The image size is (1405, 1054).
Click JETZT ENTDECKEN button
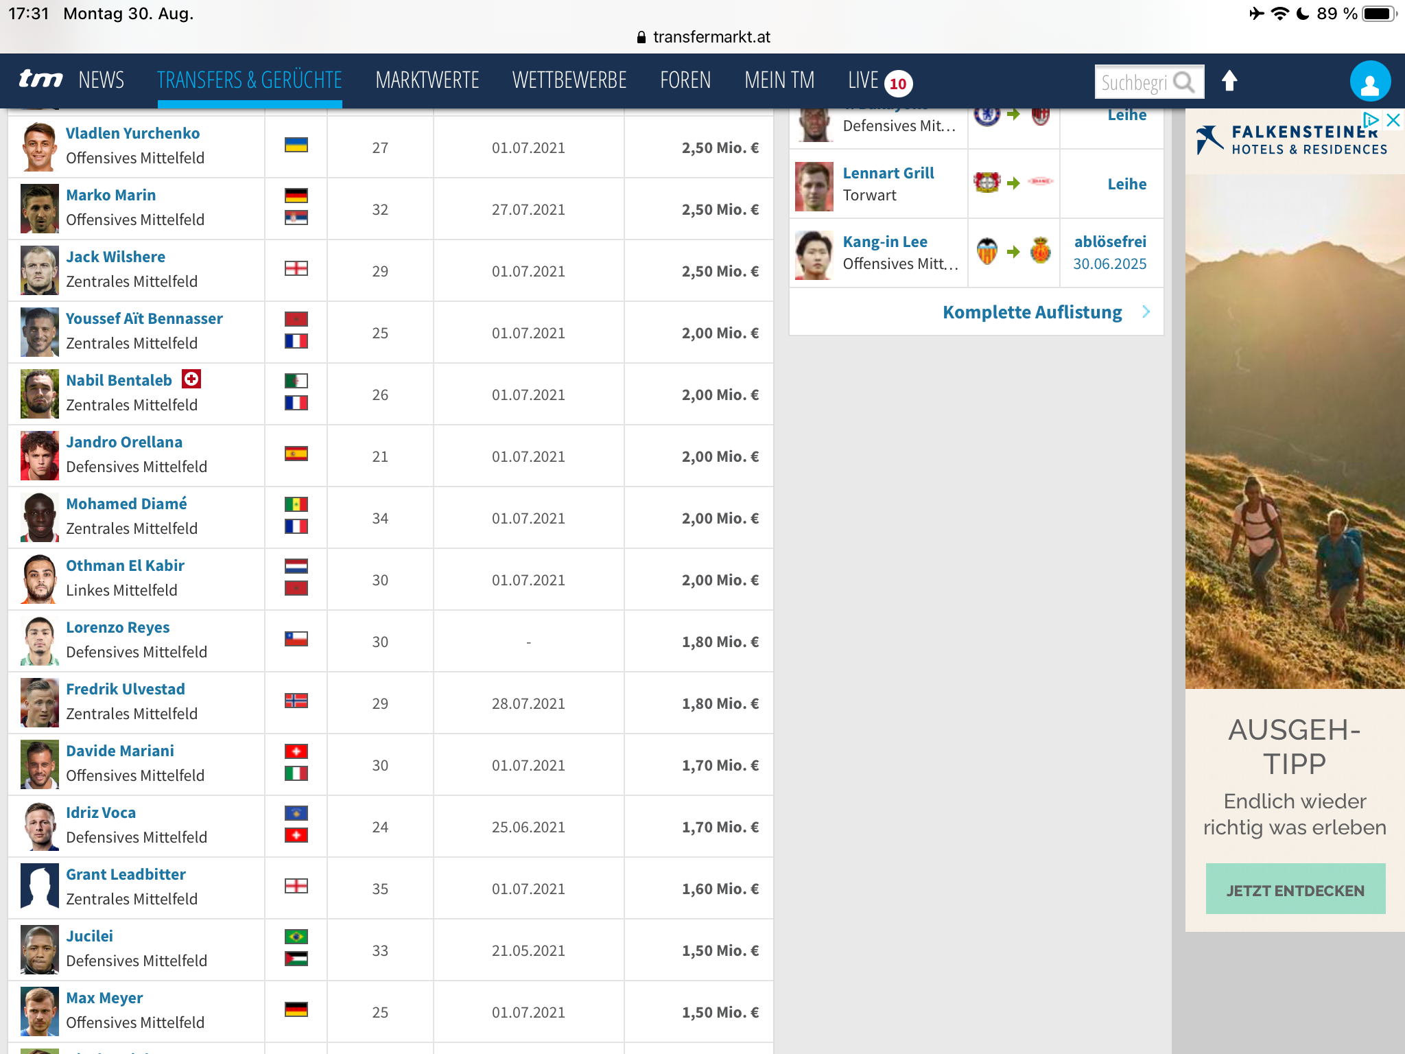(x=1295, y=889)
